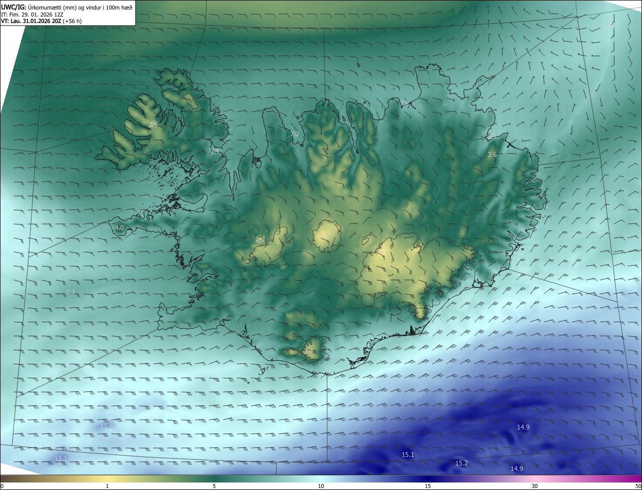The image size is (642, 490).
Task: Select the 12.1 value at the bottom edge
Action: (61, 458)
